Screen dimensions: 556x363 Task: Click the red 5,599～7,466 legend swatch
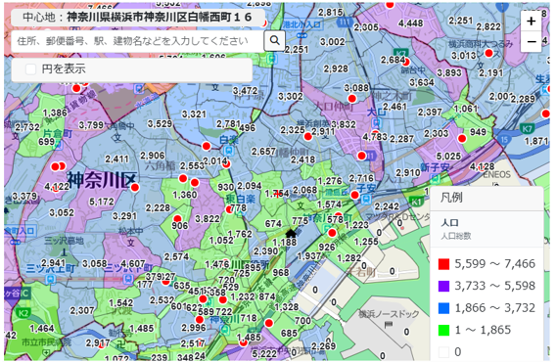[x=443, y=264]
